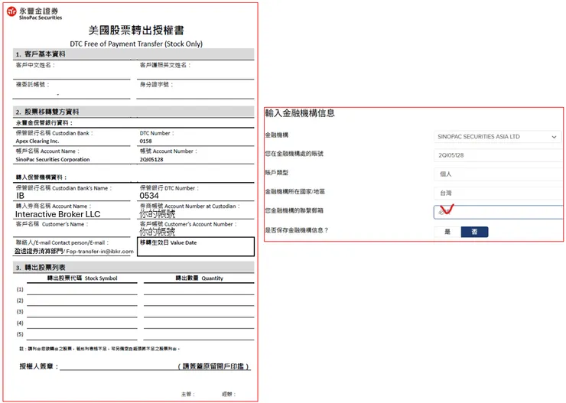The image size is (566, 403).
Task: Click the 客戶護照英文姓名 field line
Action: tap(195, 74)
